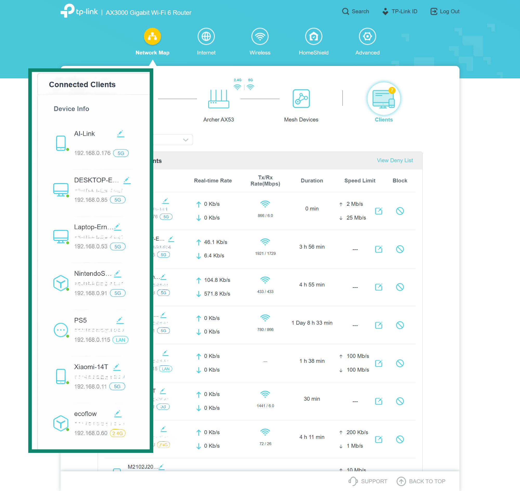Image resolution: width=520 pixels, height=491 pixels.
Task: Select the Mesh Devices icon
Action: click(x=301, y=99)
